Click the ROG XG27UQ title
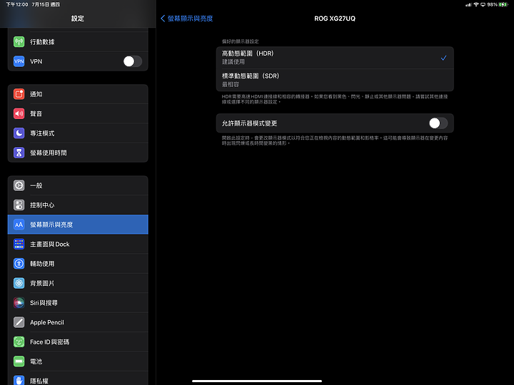Viewport: 514px width, 385px height. pyautogui.click(x=335, y=19)
